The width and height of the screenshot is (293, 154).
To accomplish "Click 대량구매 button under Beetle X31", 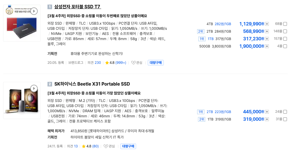I will (x=128, y=146).
